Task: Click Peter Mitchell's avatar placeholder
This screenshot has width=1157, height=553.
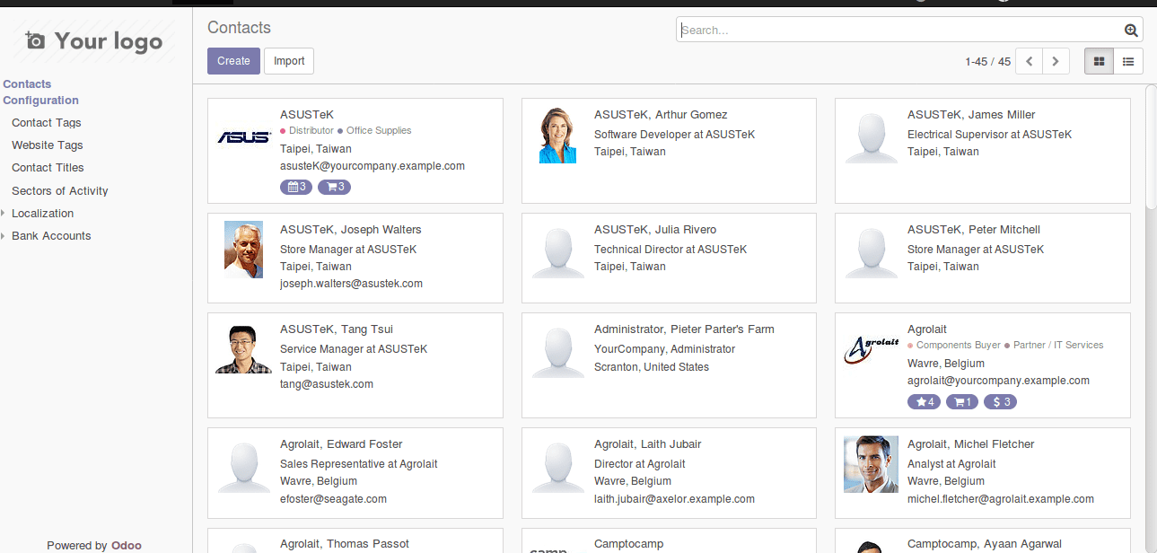Action: (x=871, y=251)
